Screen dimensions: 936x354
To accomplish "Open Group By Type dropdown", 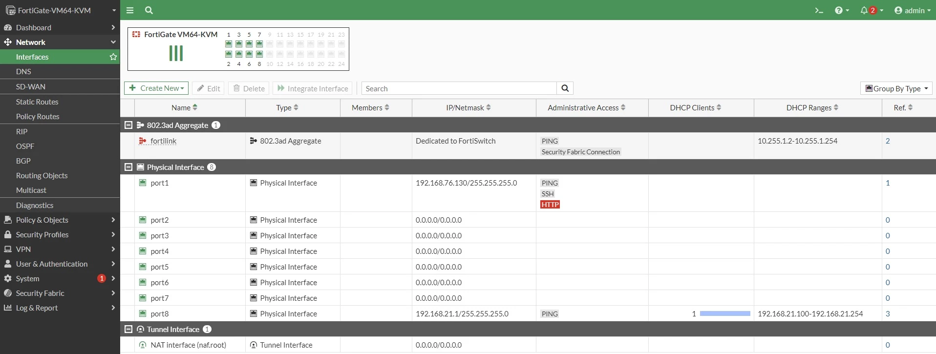I will click(896, 88).
